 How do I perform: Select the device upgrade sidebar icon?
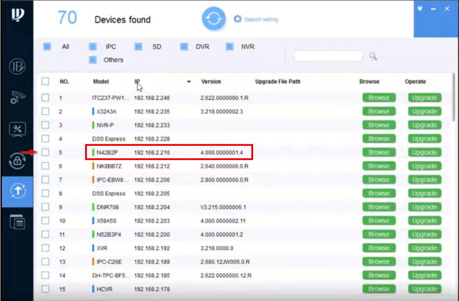18,191
